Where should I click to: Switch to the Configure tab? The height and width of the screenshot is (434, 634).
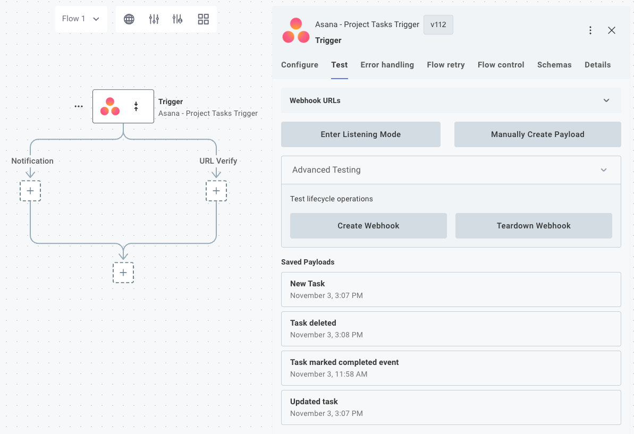pos(299,65)
